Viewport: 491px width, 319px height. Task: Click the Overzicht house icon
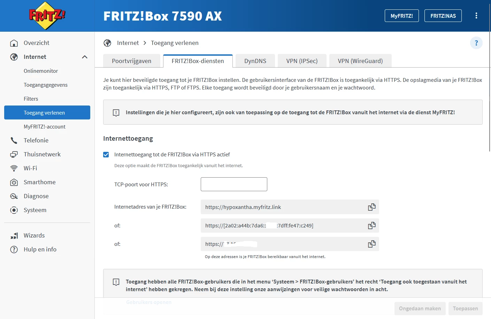pos(14,43)
